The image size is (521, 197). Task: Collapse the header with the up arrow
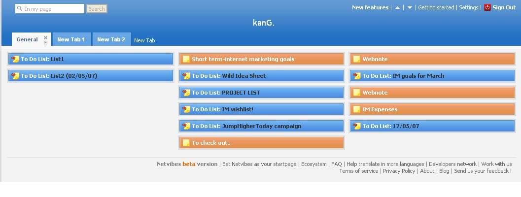pos(397,8)
